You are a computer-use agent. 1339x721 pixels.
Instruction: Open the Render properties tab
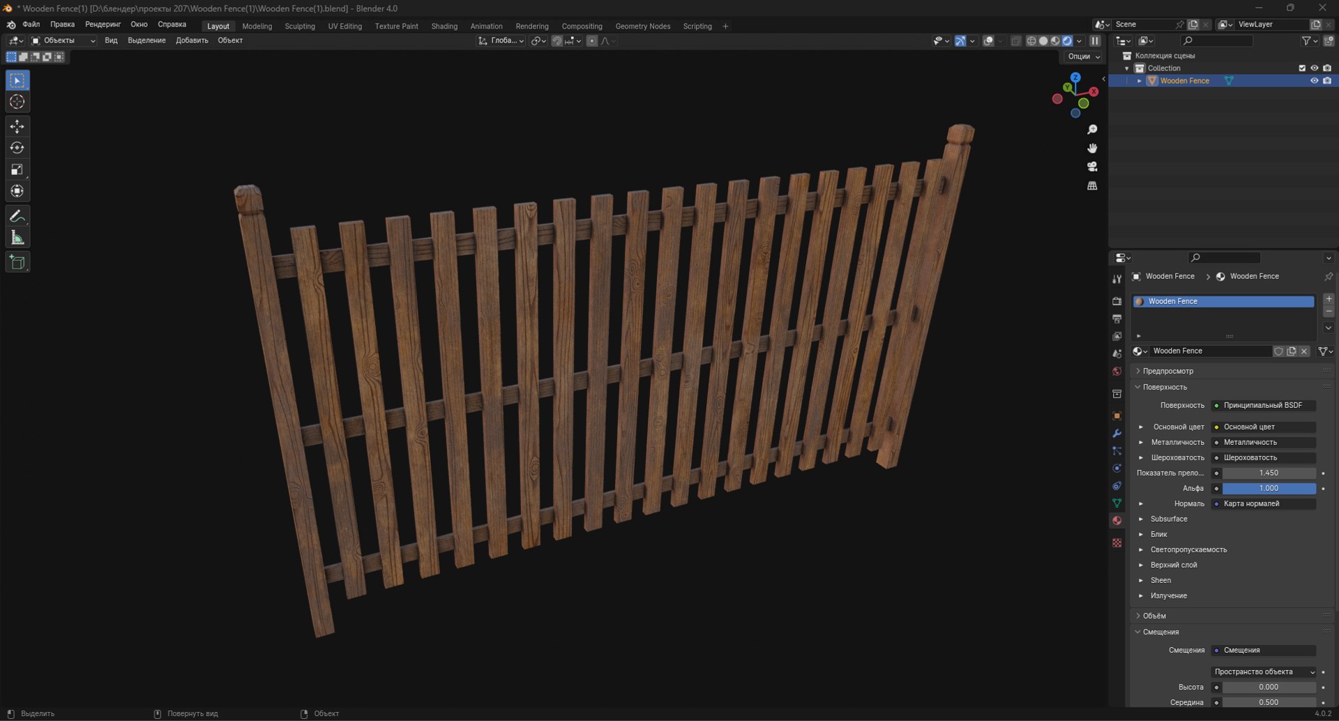click(1117, 301)
